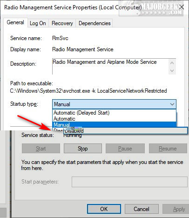
Task: Click the Pause service button
Action: pos(125,149)
